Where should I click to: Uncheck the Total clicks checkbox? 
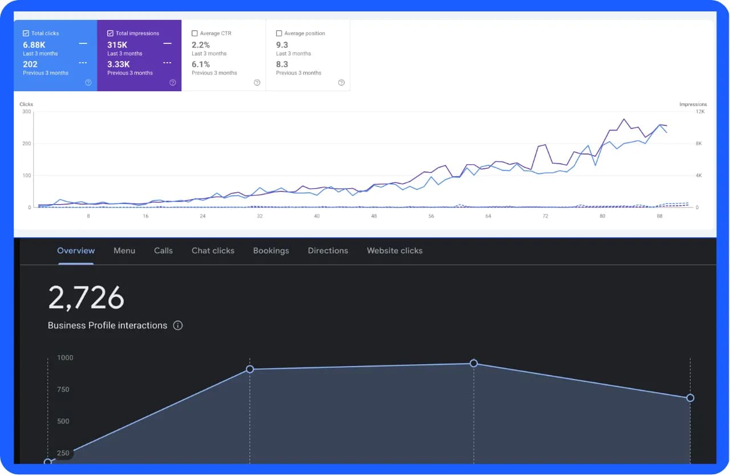pos(26,34)
